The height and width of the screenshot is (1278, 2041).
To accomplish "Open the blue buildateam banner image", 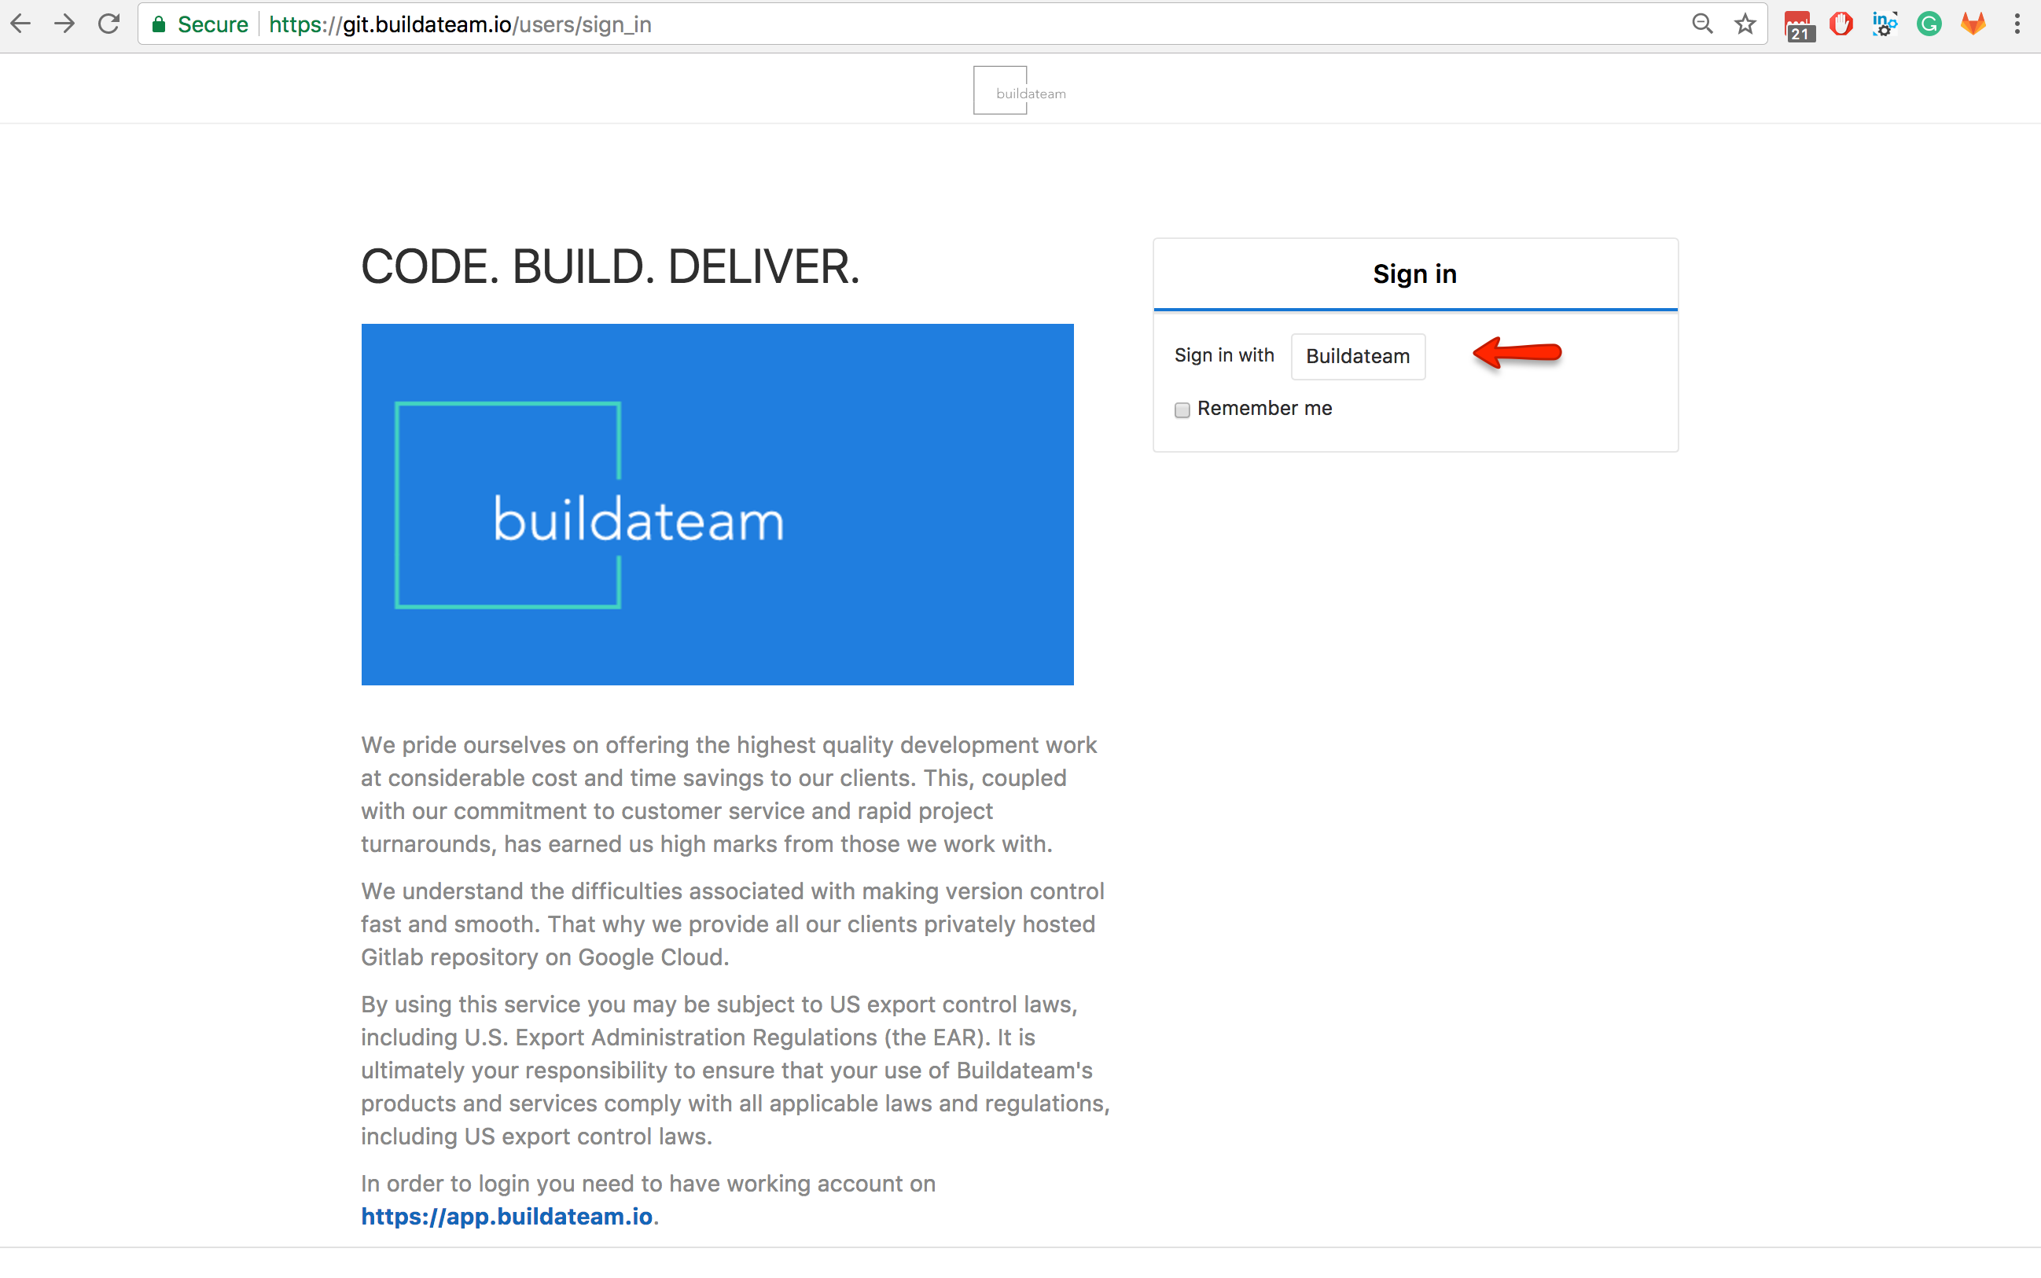I will point(717,504).
